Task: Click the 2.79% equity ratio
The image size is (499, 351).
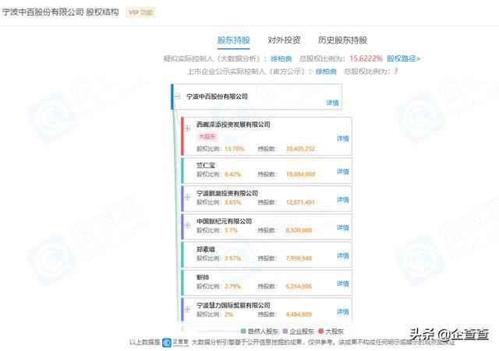Action: pos(232,286)
